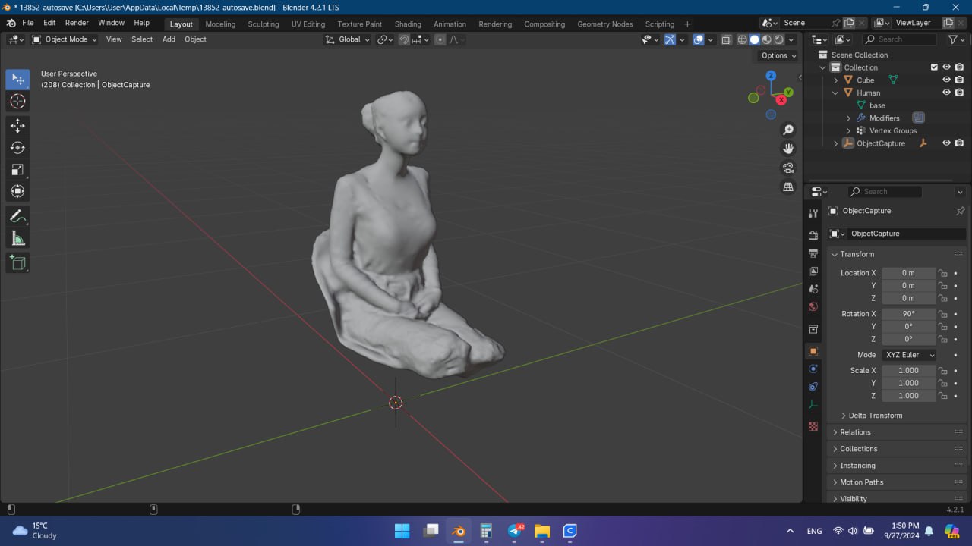Switch between perspective and orthographic view gizmo
The height and width of the screenshot is (546, 972).
pyautogui.click(x=788, y=187)
